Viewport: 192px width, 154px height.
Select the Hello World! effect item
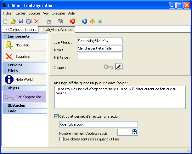click(25, 80)
